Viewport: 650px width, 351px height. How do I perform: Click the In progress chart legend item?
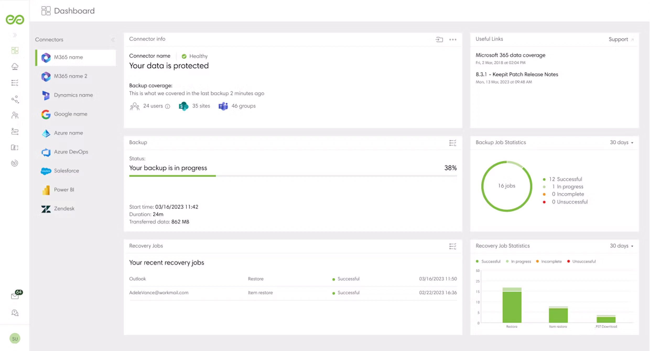(518, 261)
